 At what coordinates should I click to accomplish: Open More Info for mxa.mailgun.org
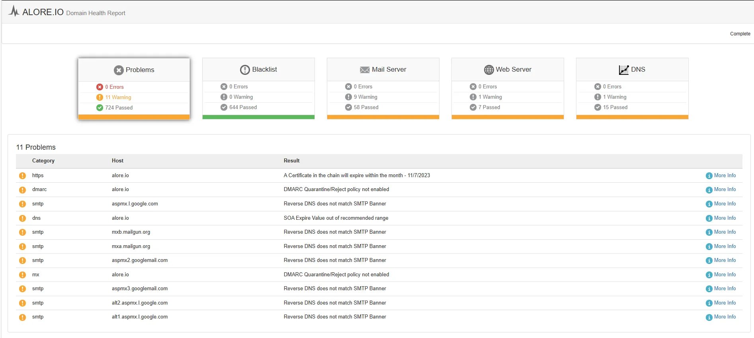[721, 246]
